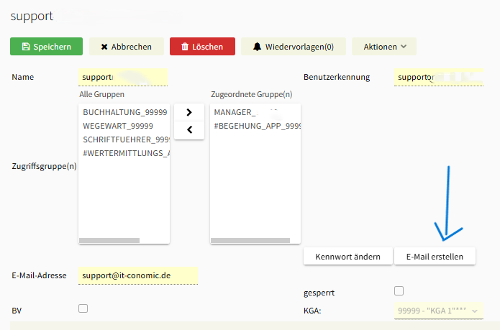
Task: Open the KGA dropdown selector
Action: [x=437, y=310]
